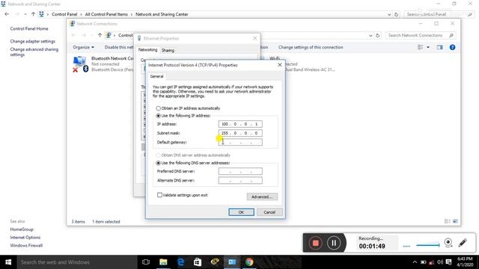Image resolution: width=479 pixels, height=269 pixels.
Task: Open the recorder pencil annotation tool
Action: [463, 243]
